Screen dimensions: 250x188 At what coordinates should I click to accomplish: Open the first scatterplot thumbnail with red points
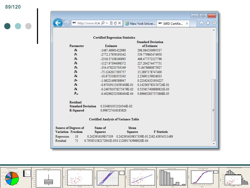tap(78, 178)
